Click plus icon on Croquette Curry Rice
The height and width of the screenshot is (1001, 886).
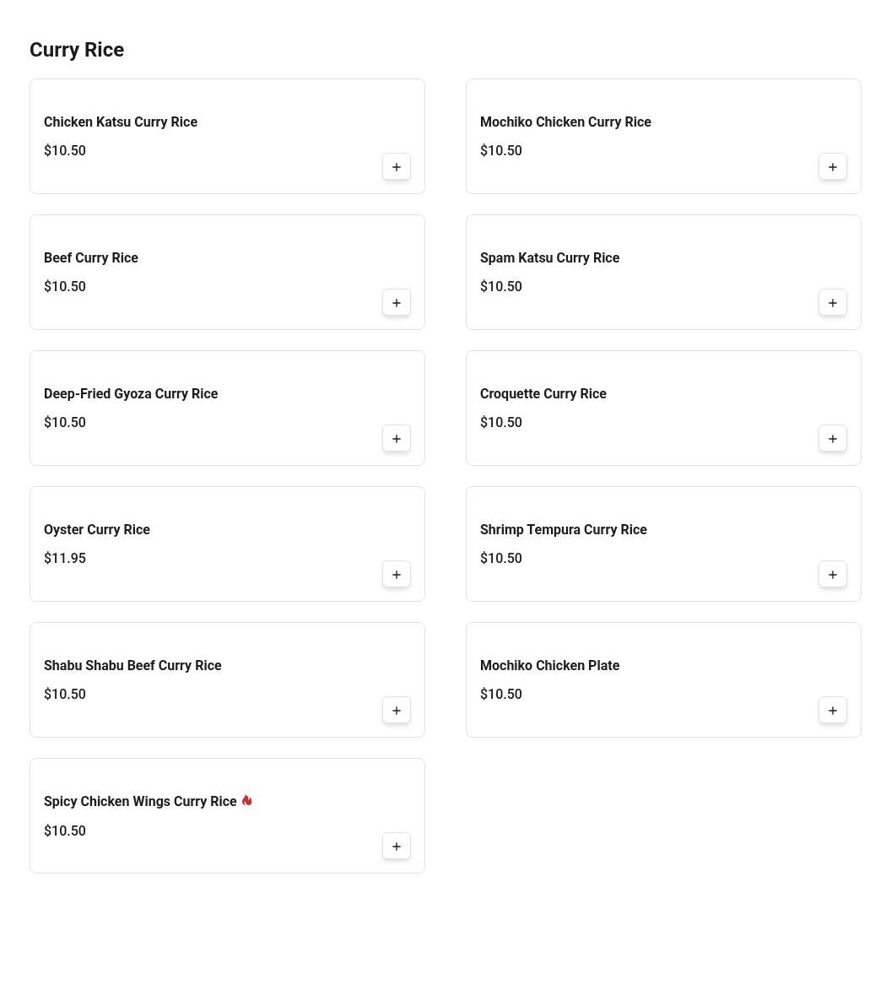click(x=832, y=439)
